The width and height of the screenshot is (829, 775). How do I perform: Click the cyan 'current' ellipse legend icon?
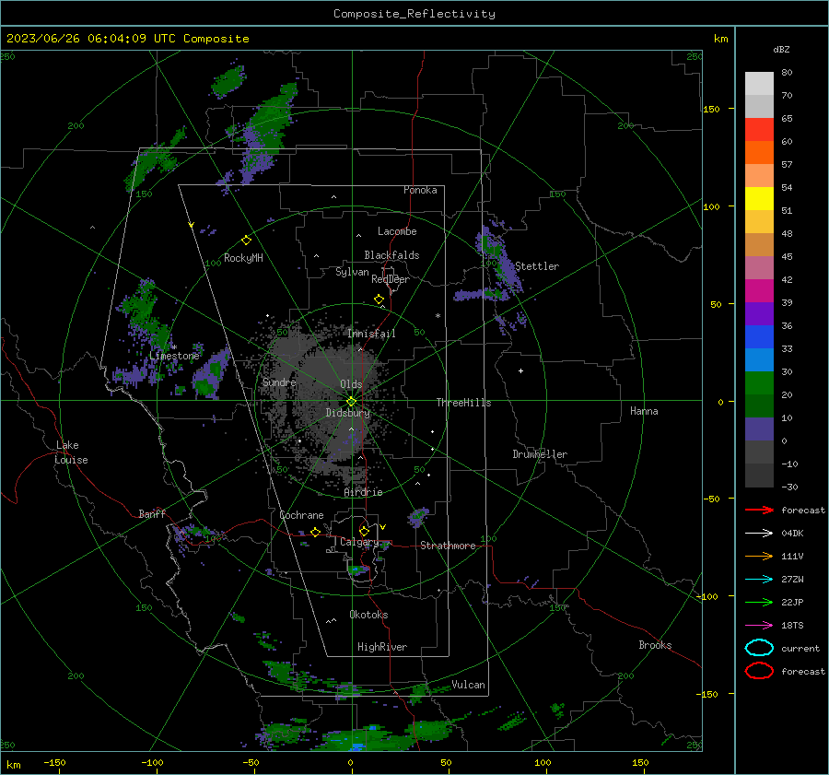point(759,648)
